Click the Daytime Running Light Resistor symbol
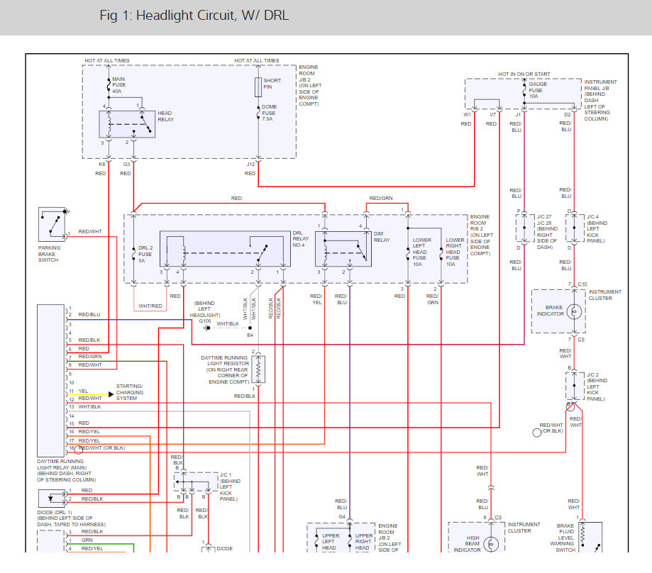 click(x=258, y=369)
